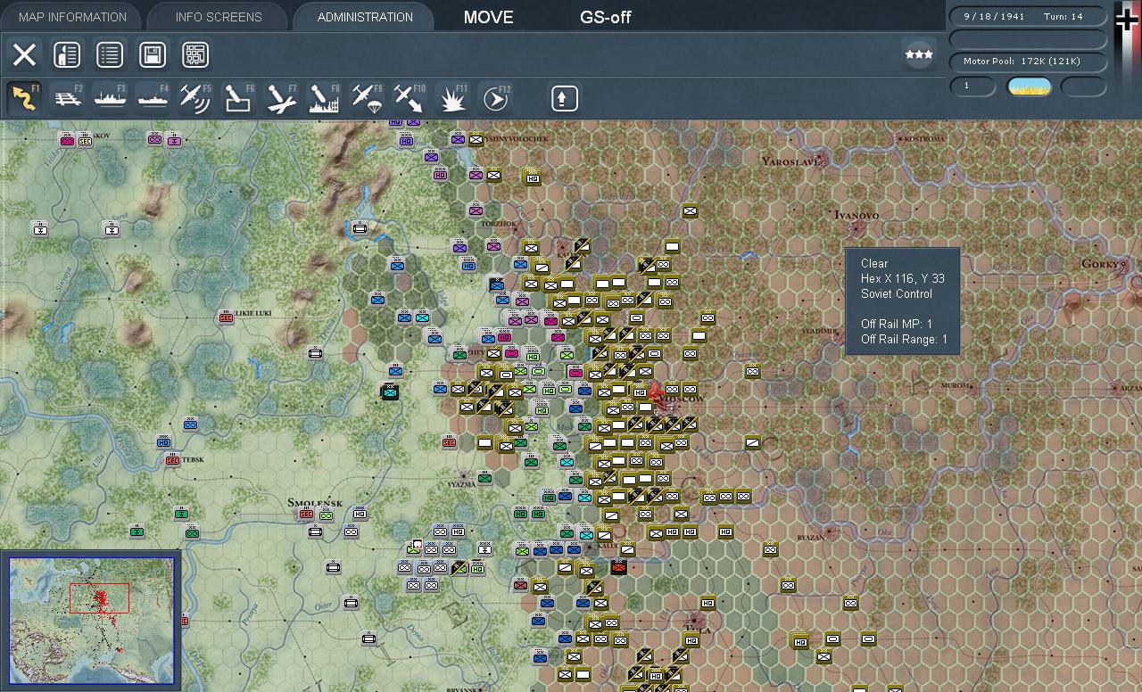Open the grid-pattern preferences icon
Viewport: 1142px width, 692px height.
pos(195,55)
